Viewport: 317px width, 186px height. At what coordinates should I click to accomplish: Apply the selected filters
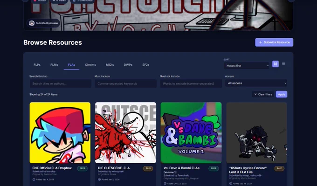point(282,94)
